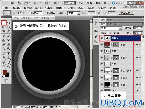This screenshot has height=109, width=145.
Task: Select the Hand tool
Action: [4, 66]
